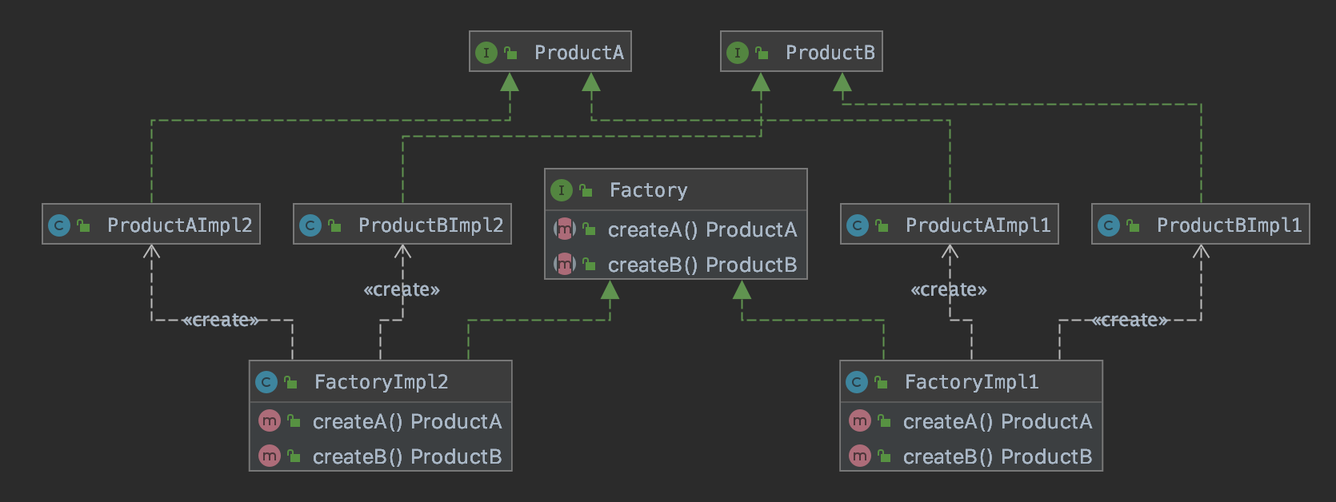The width and height of the screenshot is (1336, 502).
Task: Select the FactoryImpl1 class title
Action: point(972,382)
